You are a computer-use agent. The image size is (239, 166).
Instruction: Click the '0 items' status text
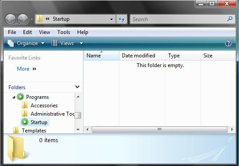click(x=48, y=140)
